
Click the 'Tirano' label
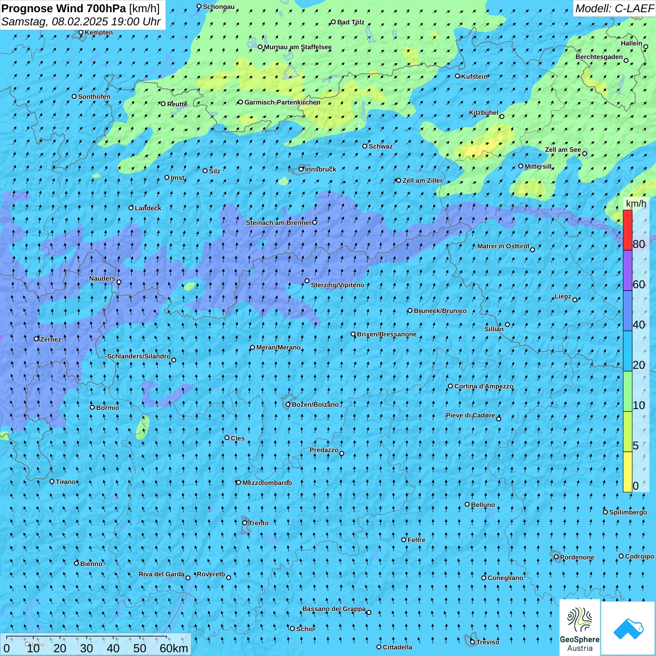pyautogui.click(x=66, y=482)
